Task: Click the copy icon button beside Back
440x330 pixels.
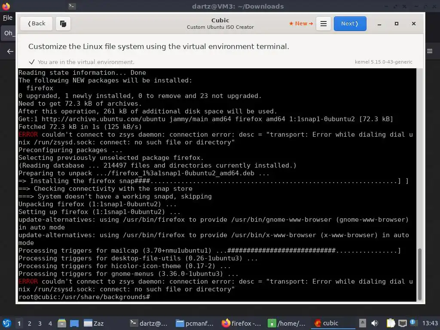Action: (63, 24)
